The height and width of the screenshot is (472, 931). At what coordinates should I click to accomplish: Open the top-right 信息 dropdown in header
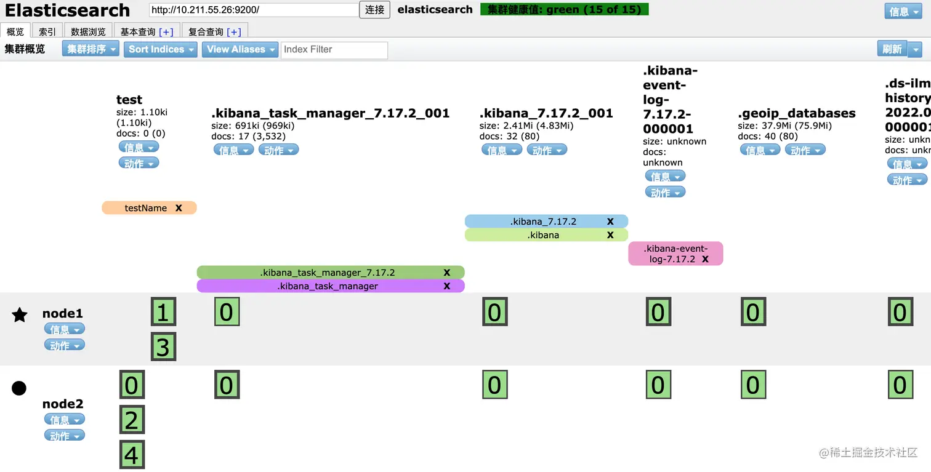pos(903,11)
